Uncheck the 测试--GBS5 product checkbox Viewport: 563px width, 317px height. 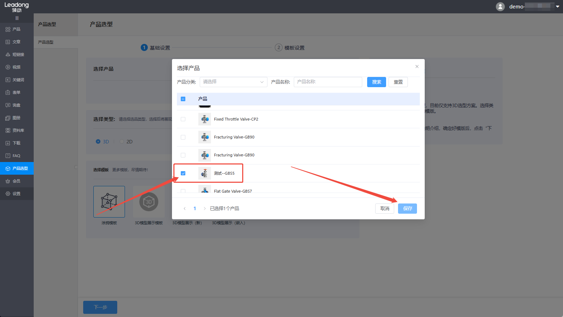coord(183,173)
